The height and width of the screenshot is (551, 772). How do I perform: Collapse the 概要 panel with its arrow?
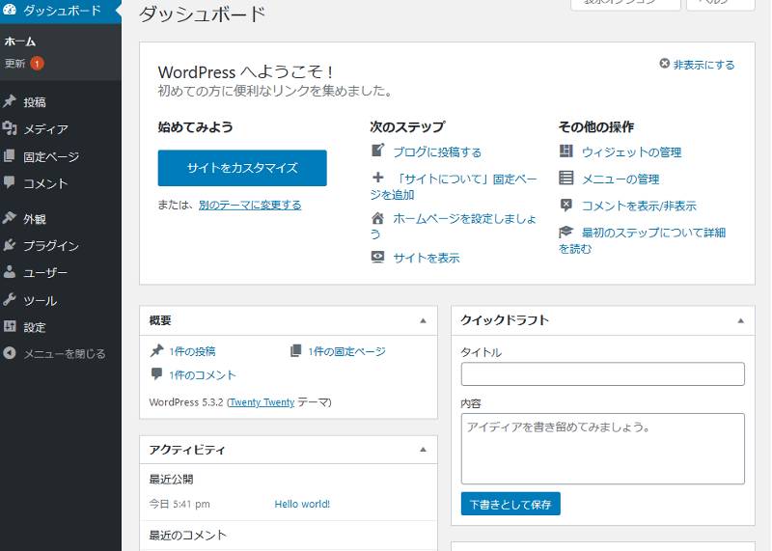pos(423,320)
